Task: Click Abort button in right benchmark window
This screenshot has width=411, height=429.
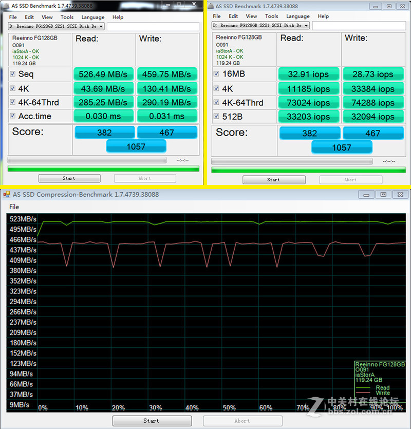Action: tap(351, 180)
